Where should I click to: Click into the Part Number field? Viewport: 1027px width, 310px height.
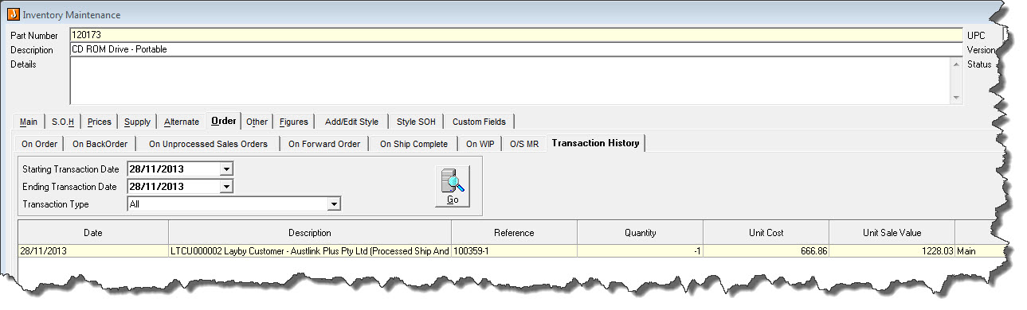(x=515, y=35)
